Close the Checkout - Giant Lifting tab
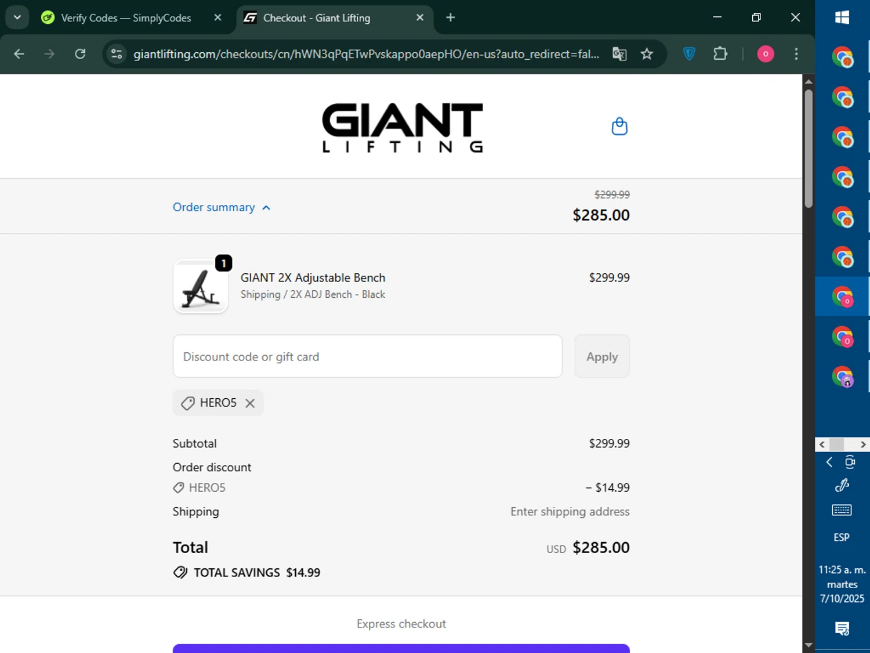 point(420,18)
